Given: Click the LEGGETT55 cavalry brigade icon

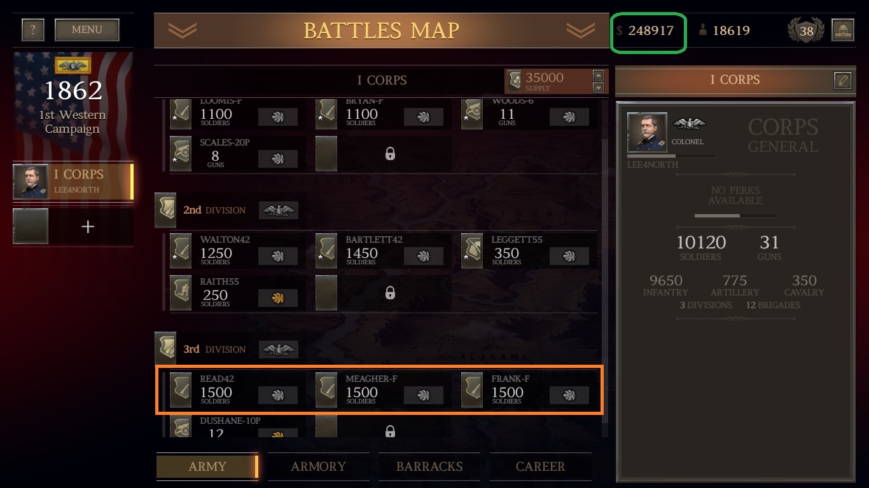Looking at the screenshot, I should [472, 251].
